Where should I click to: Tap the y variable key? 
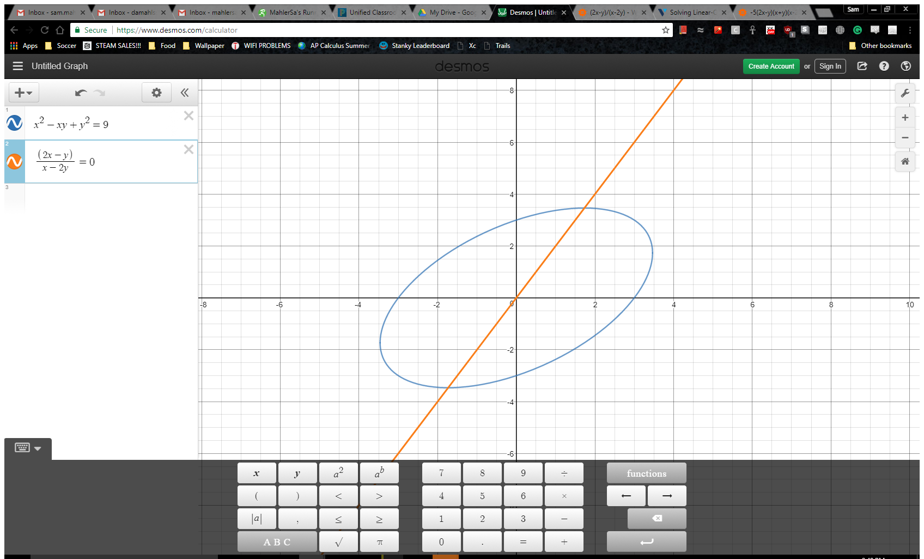[297, 473]
